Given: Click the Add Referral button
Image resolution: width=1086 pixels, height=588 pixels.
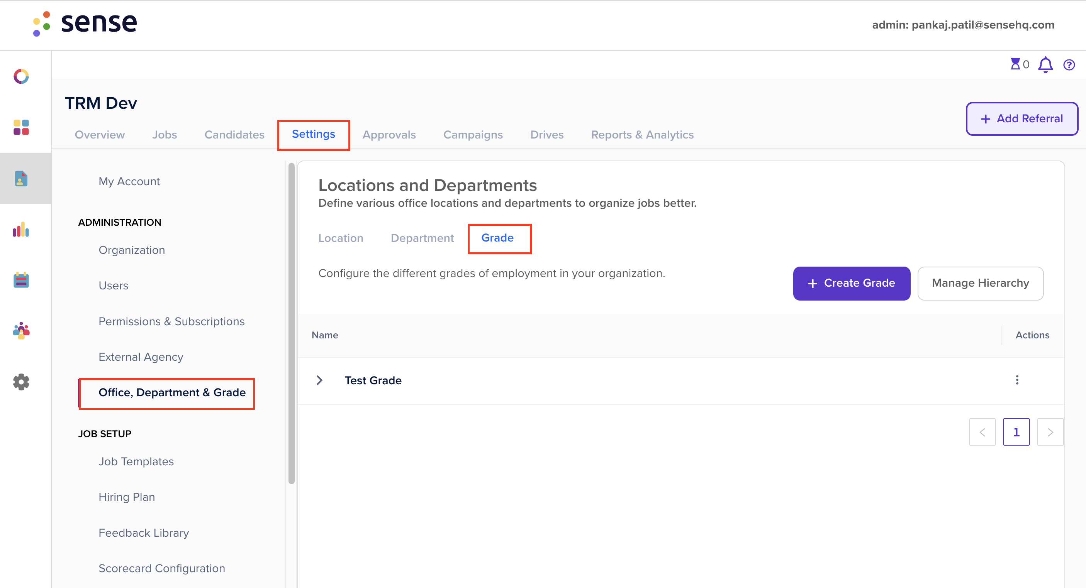Looking at the screenshot, I should pyautogui.click(x=1022, y=118).
